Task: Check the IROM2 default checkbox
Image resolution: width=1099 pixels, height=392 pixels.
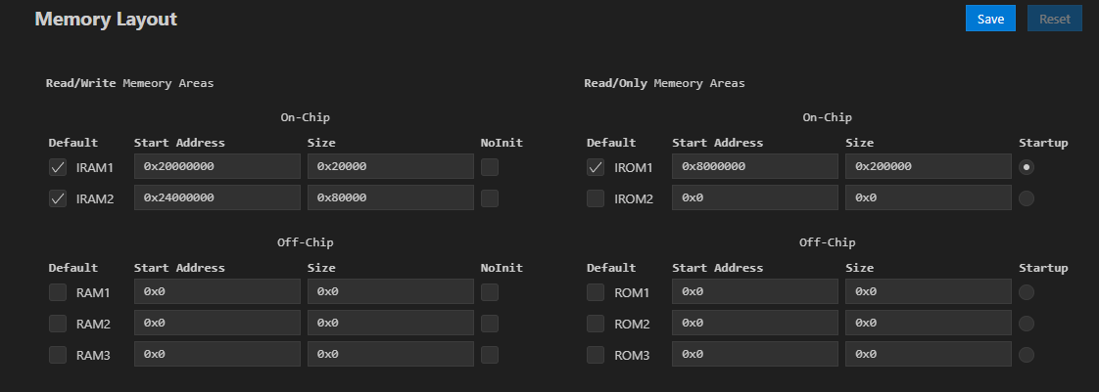Action: pyautogui.click(x=596, y=198)
